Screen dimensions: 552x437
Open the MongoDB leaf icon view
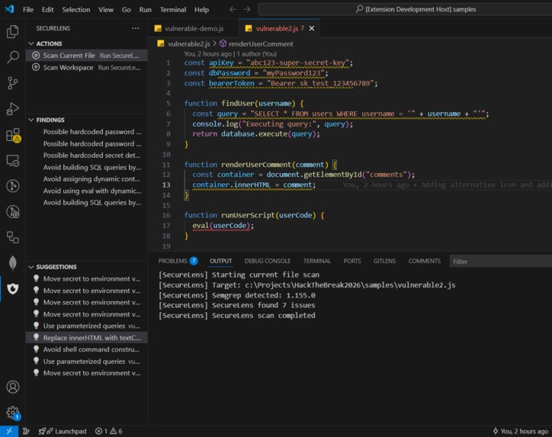pos(13,263)
